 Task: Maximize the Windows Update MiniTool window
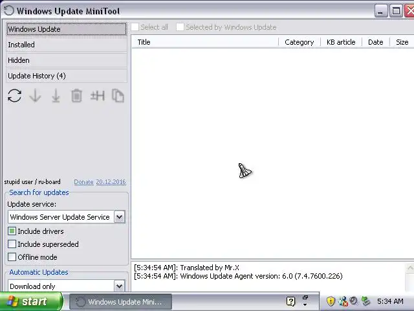point(396,11)
